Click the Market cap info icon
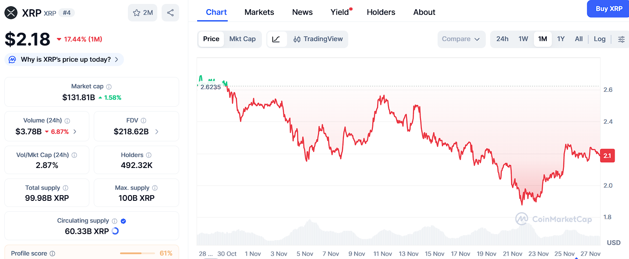Image resolution: width=629 pixels, height=259 pixels. (109, 87)
